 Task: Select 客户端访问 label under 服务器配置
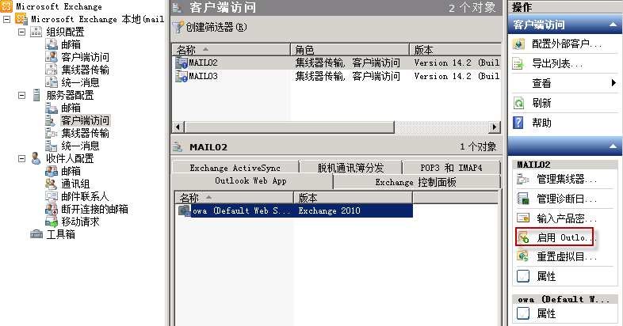[x=85, y=120]
